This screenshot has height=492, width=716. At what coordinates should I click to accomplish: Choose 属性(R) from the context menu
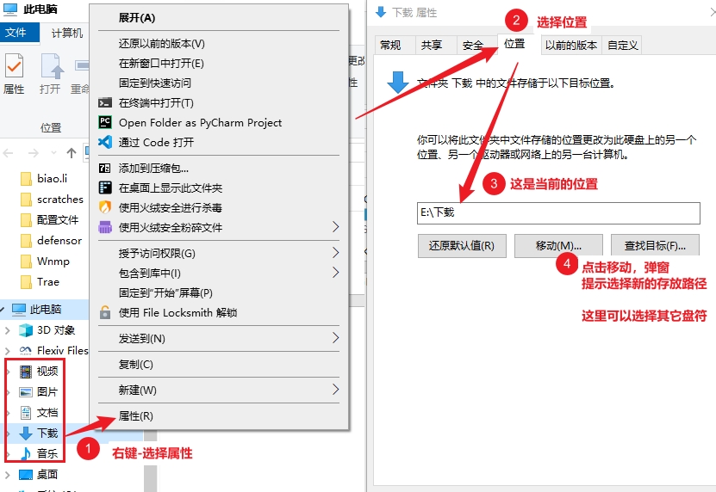pyautogui.click(x=136, y=416)
